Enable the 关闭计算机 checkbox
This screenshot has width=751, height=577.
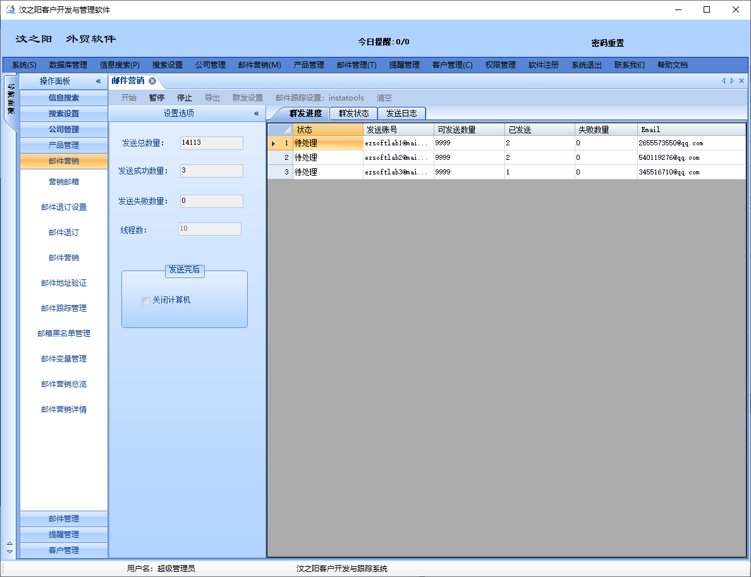point(146,300)
